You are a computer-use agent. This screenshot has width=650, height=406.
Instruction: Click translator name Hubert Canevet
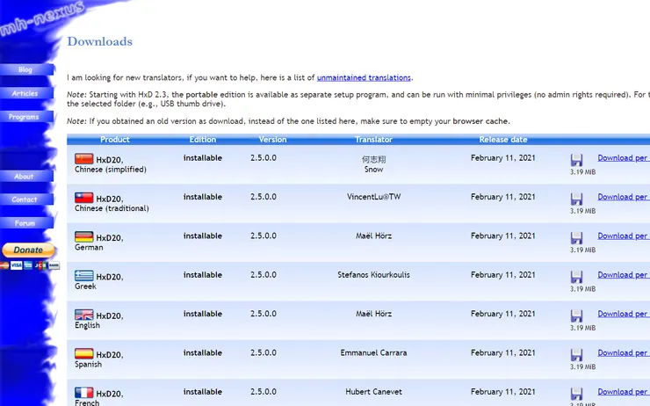pos(373,392)
